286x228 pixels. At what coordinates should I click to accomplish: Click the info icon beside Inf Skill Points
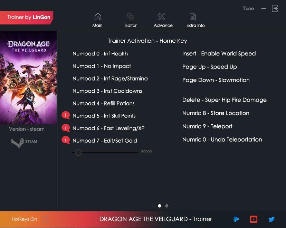click(66, 115)
